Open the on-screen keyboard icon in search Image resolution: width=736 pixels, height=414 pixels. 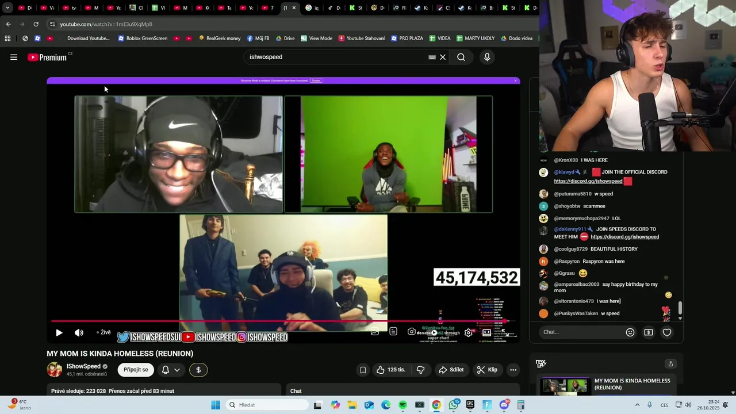click(432, 57)
